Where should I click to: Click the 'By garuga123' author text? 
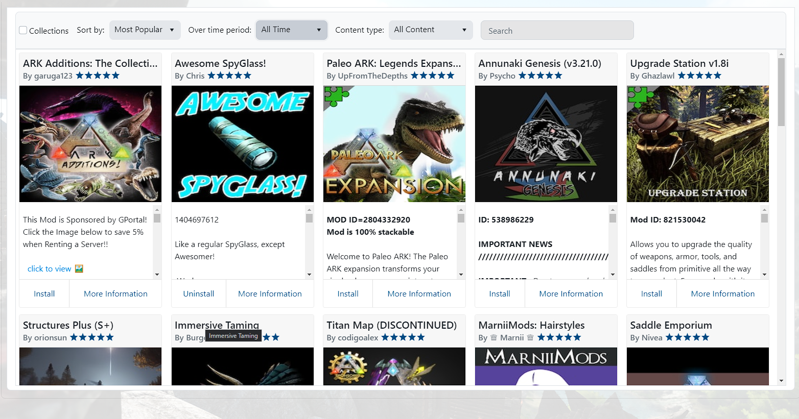click(x=48, y=76)
